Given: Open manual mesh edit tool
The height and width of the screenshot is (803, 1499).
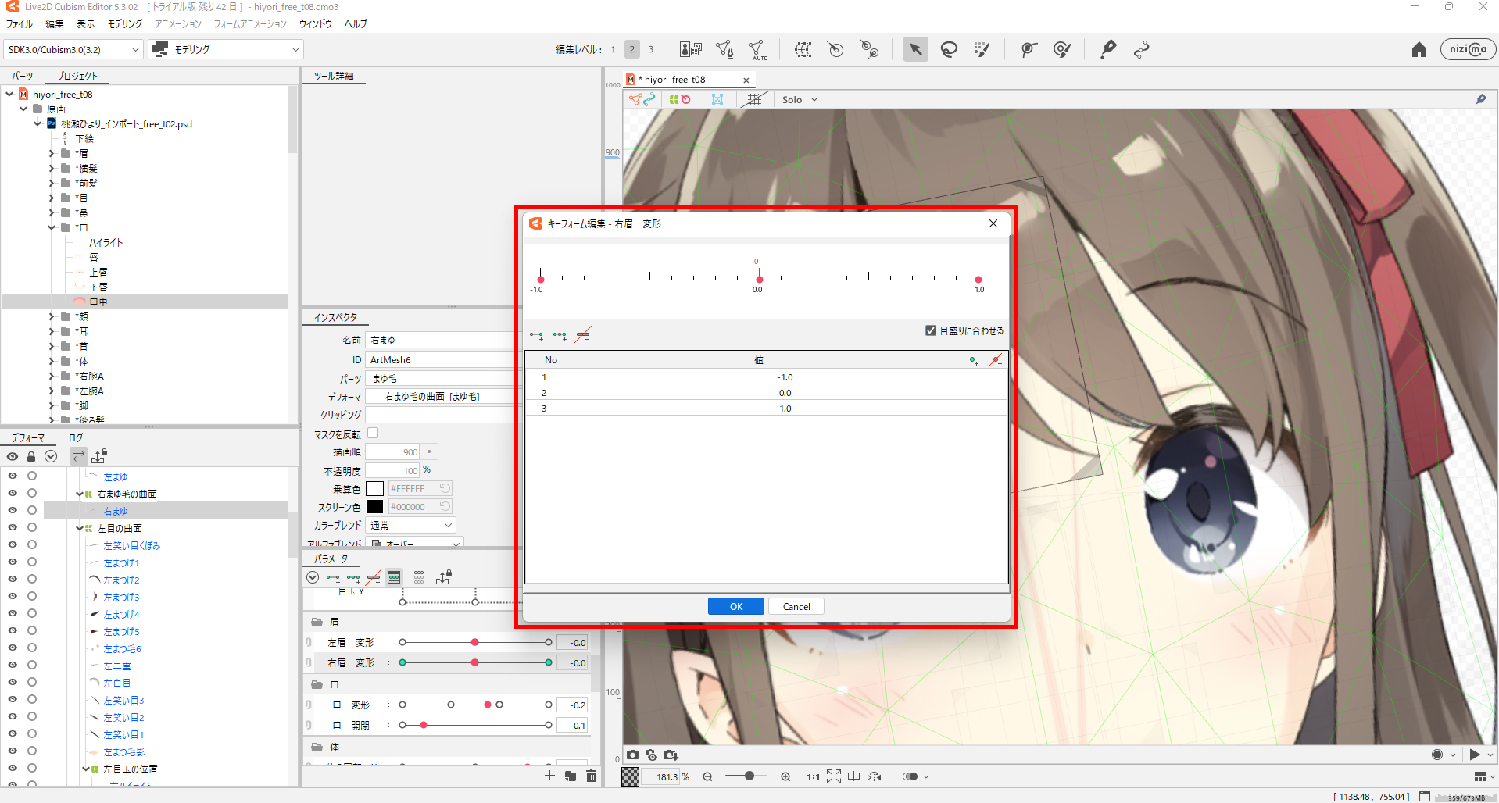Looking at the screenshot, I should [x=724, y=49].
